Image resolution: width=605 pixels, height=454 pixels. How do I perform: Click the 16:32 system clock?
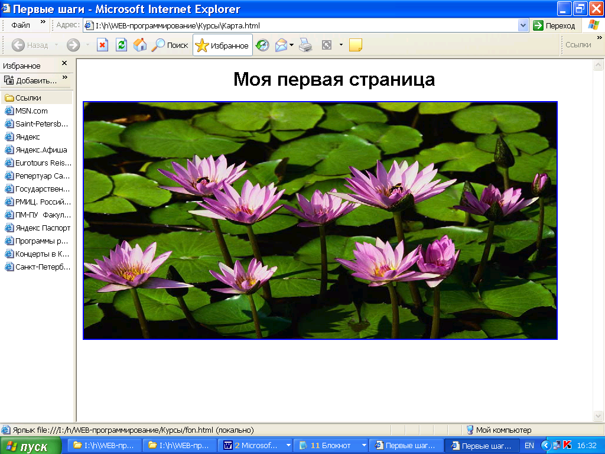(x=587, y=446)
